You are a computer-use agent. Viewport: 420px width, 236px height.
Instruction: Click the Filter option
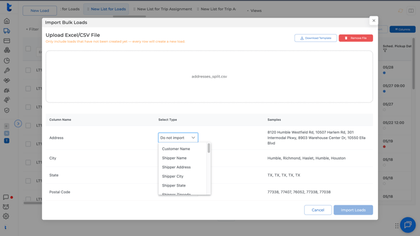pos(32,29)
